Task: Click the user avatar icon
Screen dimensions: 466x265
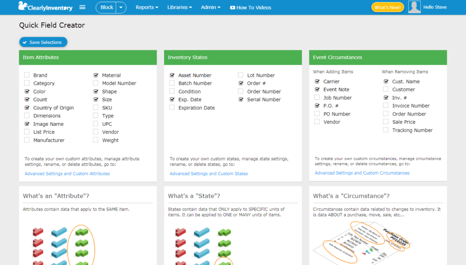Action: 414,7
